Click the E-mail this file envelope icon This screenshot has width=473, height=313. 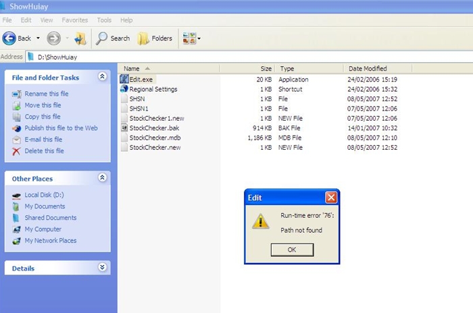[17, 140]
